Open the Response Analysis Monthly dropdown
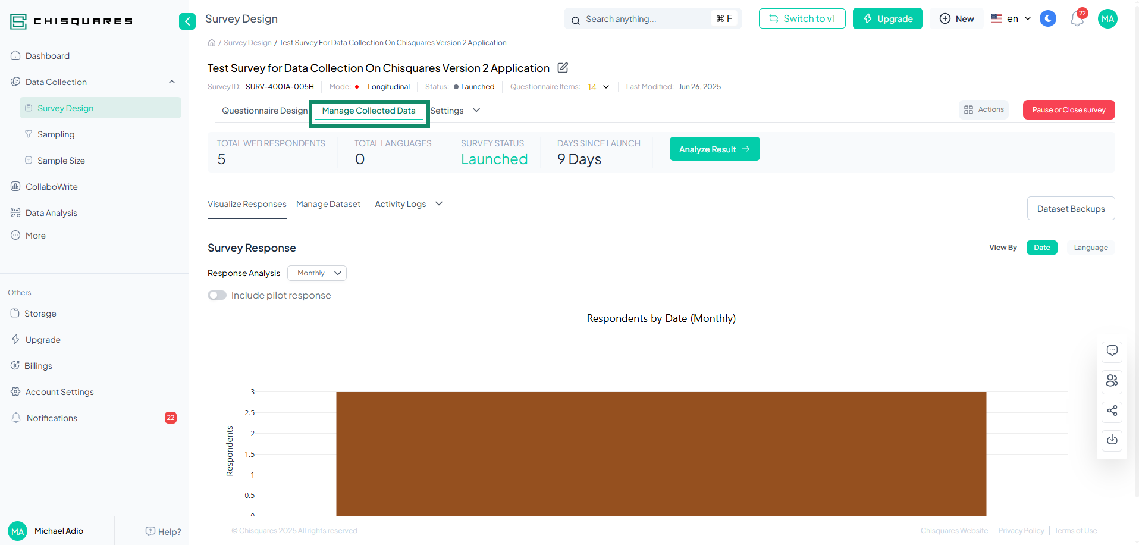This screenshot has height=545, width=1139. click(316, 272)
